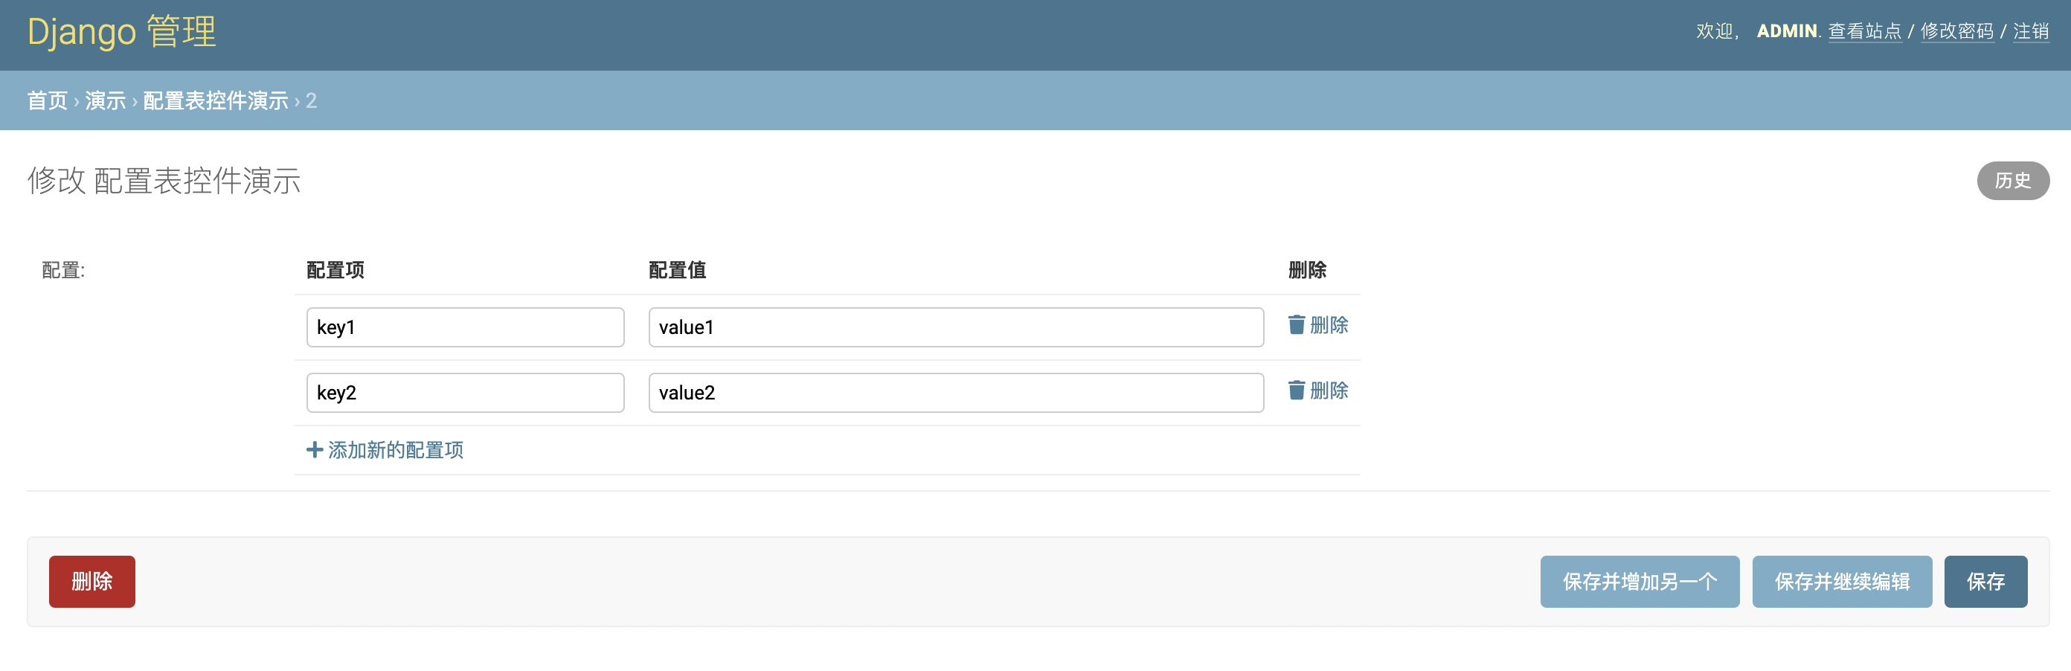Open the 演示 breadcrumb item
Screen dimensions: 2071x671
[106, 100]
